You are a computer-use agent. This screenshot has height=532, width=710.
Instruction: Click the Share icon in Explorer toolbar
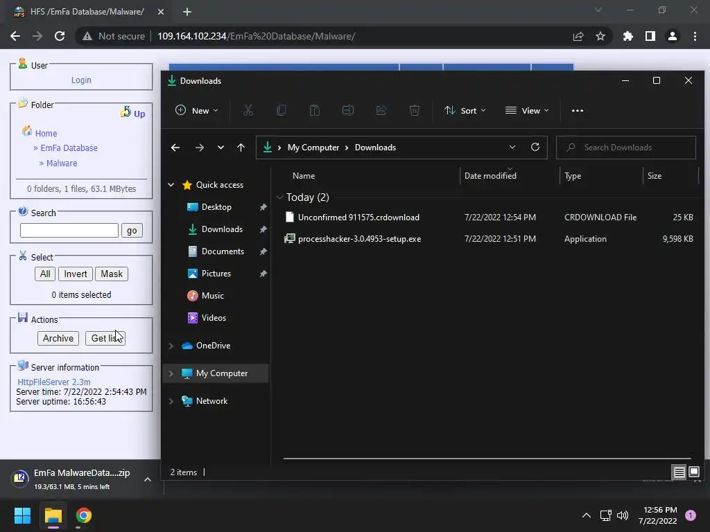coord(381,110)
